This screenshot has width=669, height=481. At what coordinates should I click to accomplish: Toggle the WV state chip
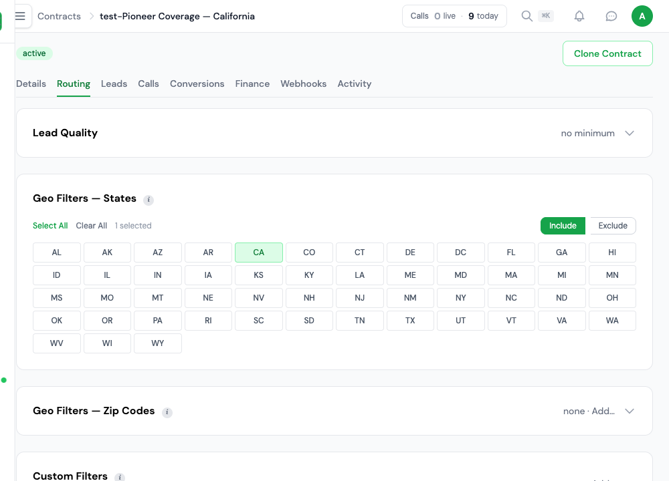[x=57, y=343]
